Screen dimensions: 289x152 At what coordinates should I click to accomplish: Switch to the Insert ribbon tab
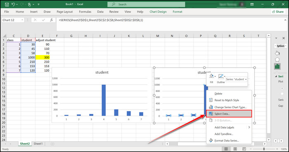click(34, 12)
